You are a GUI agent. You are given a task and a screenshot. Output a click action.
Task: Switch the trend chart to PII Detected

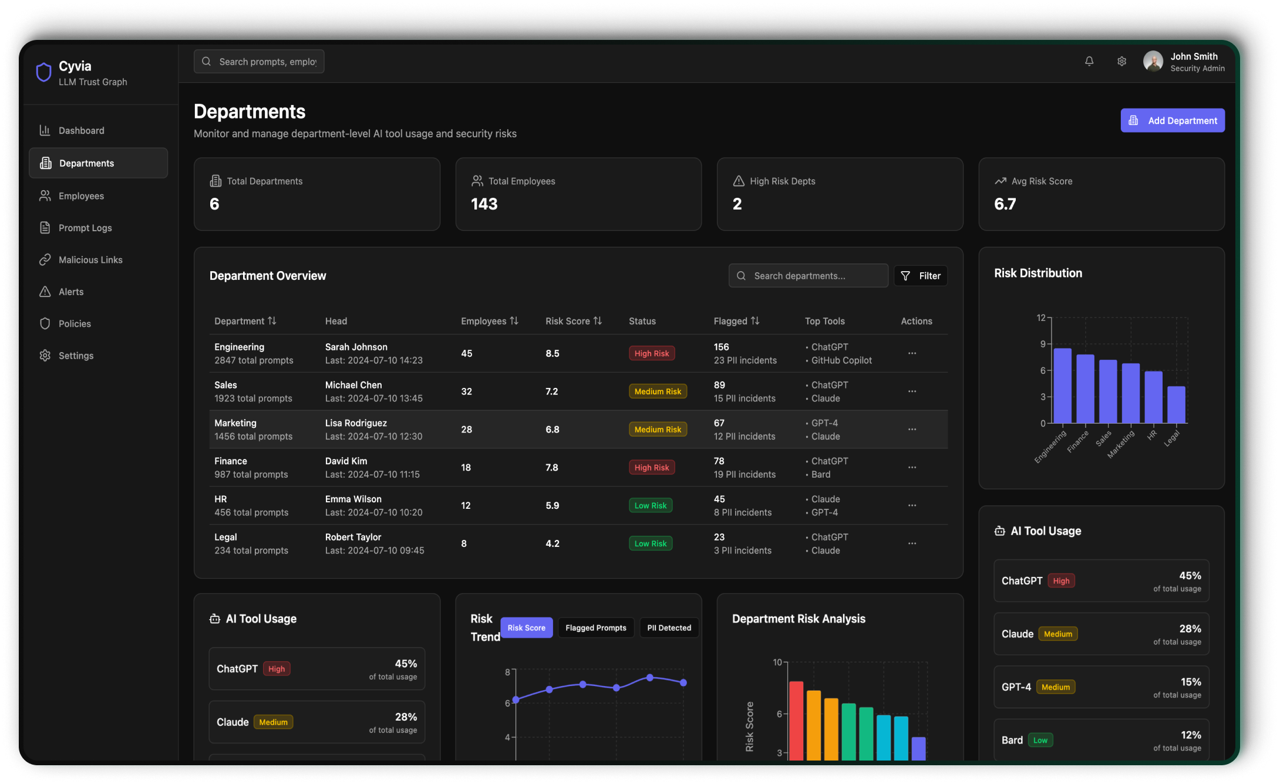669,628
